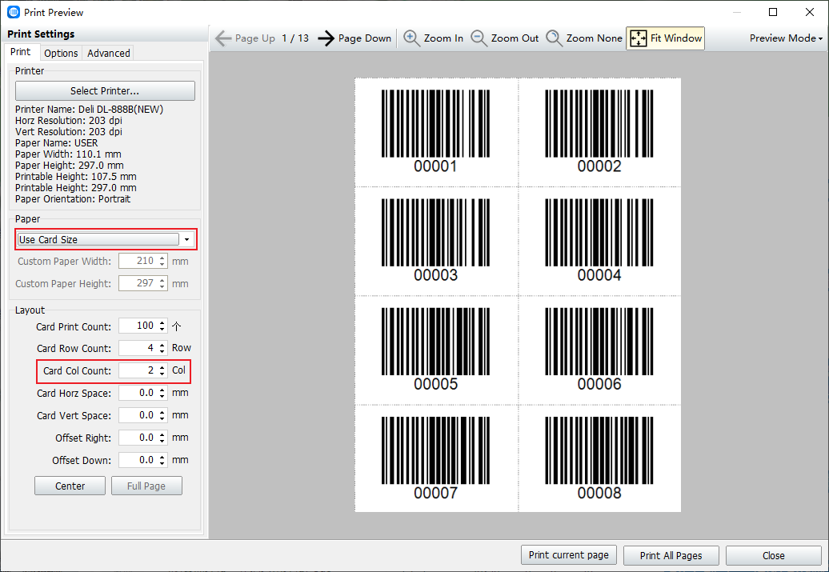Decrease Card Row Count with down stepper
The height and width of the screenshot is (572, 829).
pyautogui.click(x=162, y=351)
